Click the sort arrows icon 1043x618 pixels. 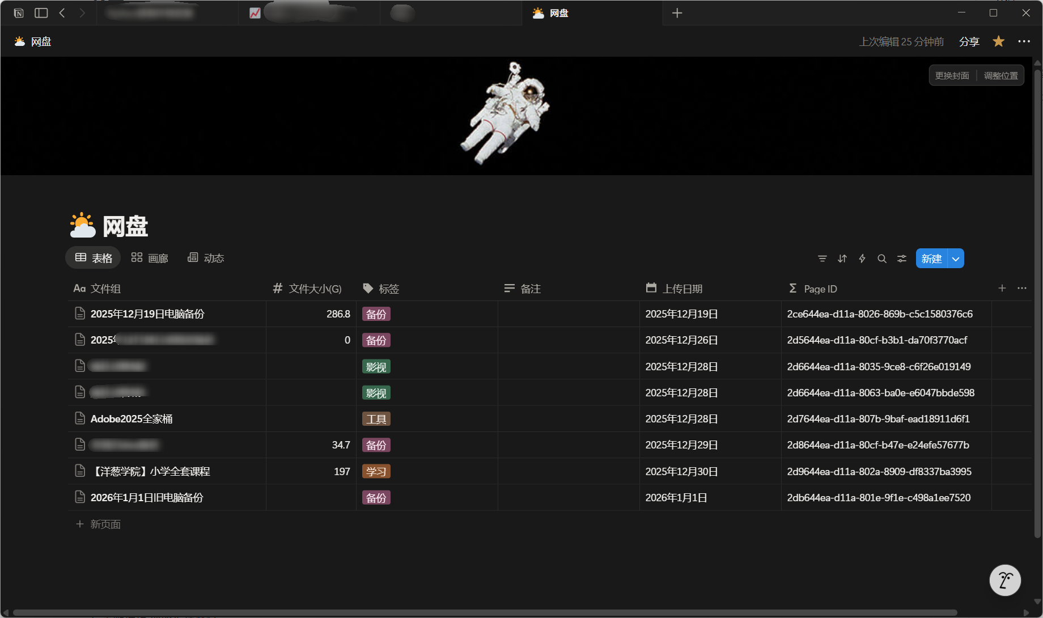coord(842,259)
